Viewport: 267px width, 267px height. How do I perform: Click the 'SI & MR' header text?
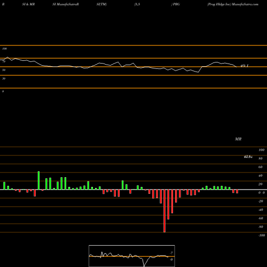(x=28, y=4)
